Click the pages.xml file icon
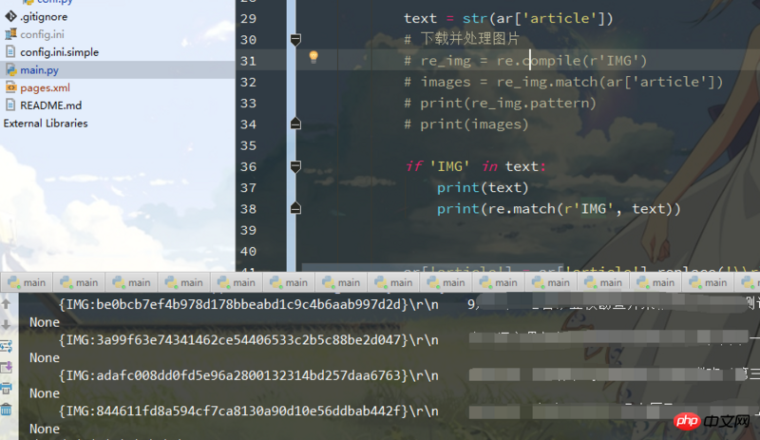The image size is (760, 440). 10,87
